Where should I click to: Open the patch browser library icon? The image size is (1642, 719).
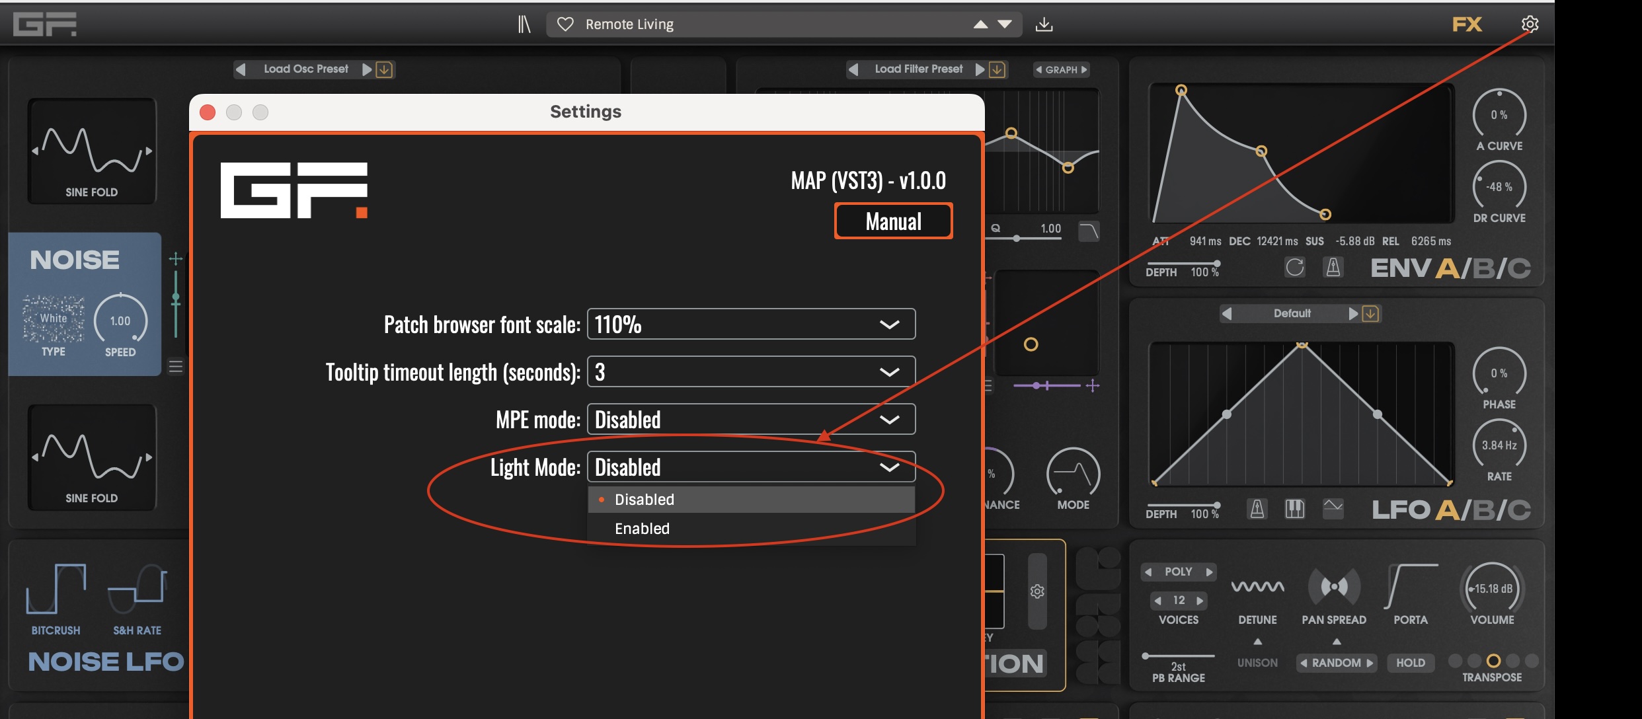point(524,24)
